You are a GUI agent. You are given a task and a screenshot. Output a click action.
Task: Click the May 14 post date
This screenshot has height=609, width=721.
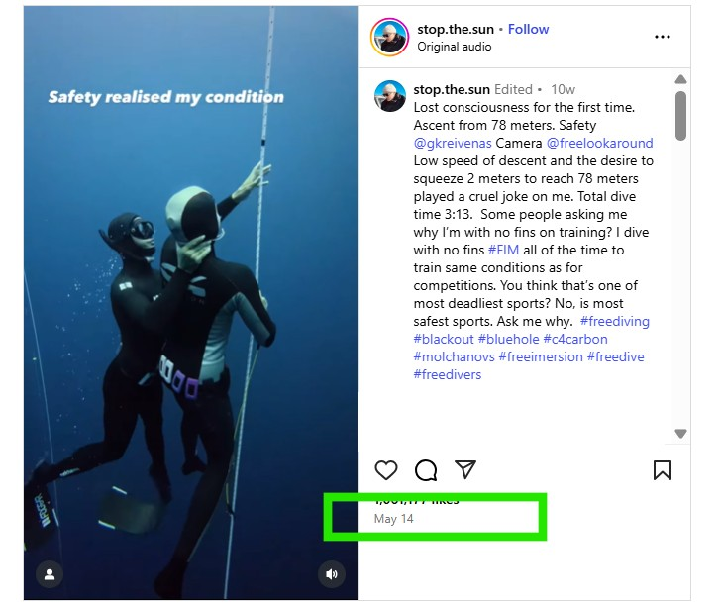[x=394, y=519]
